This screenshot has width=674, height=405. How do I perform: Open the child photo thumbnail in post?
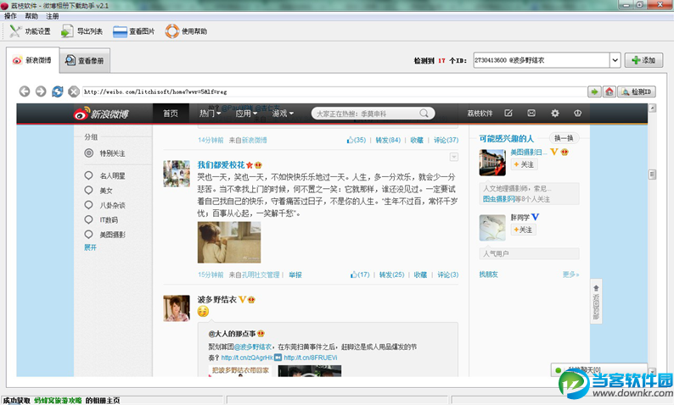pyautogui.click(x=229, y=242)
